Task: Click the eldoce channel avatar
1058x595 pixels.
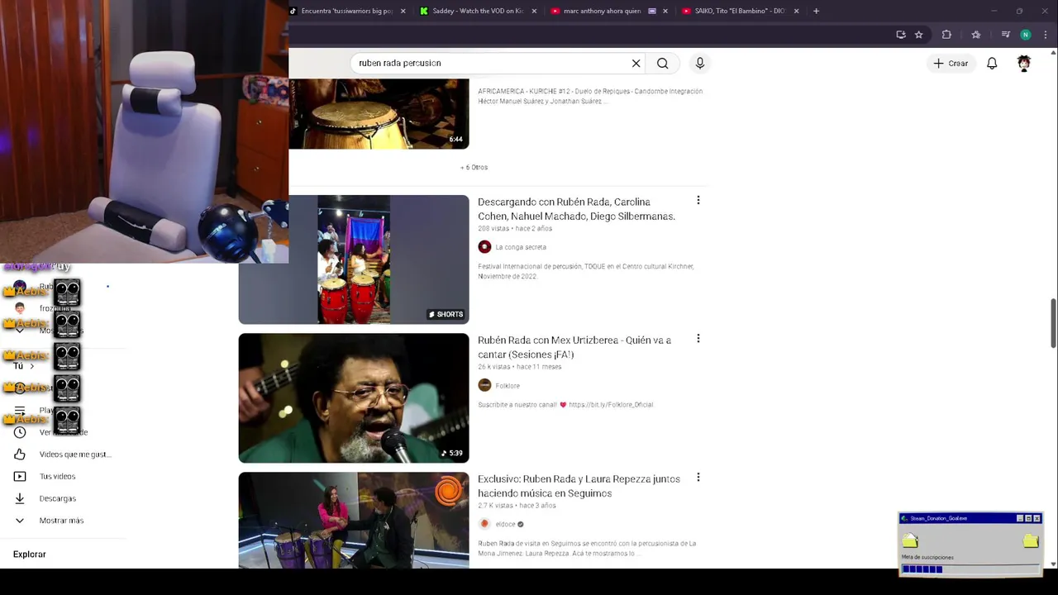Action: pos(484,524)
